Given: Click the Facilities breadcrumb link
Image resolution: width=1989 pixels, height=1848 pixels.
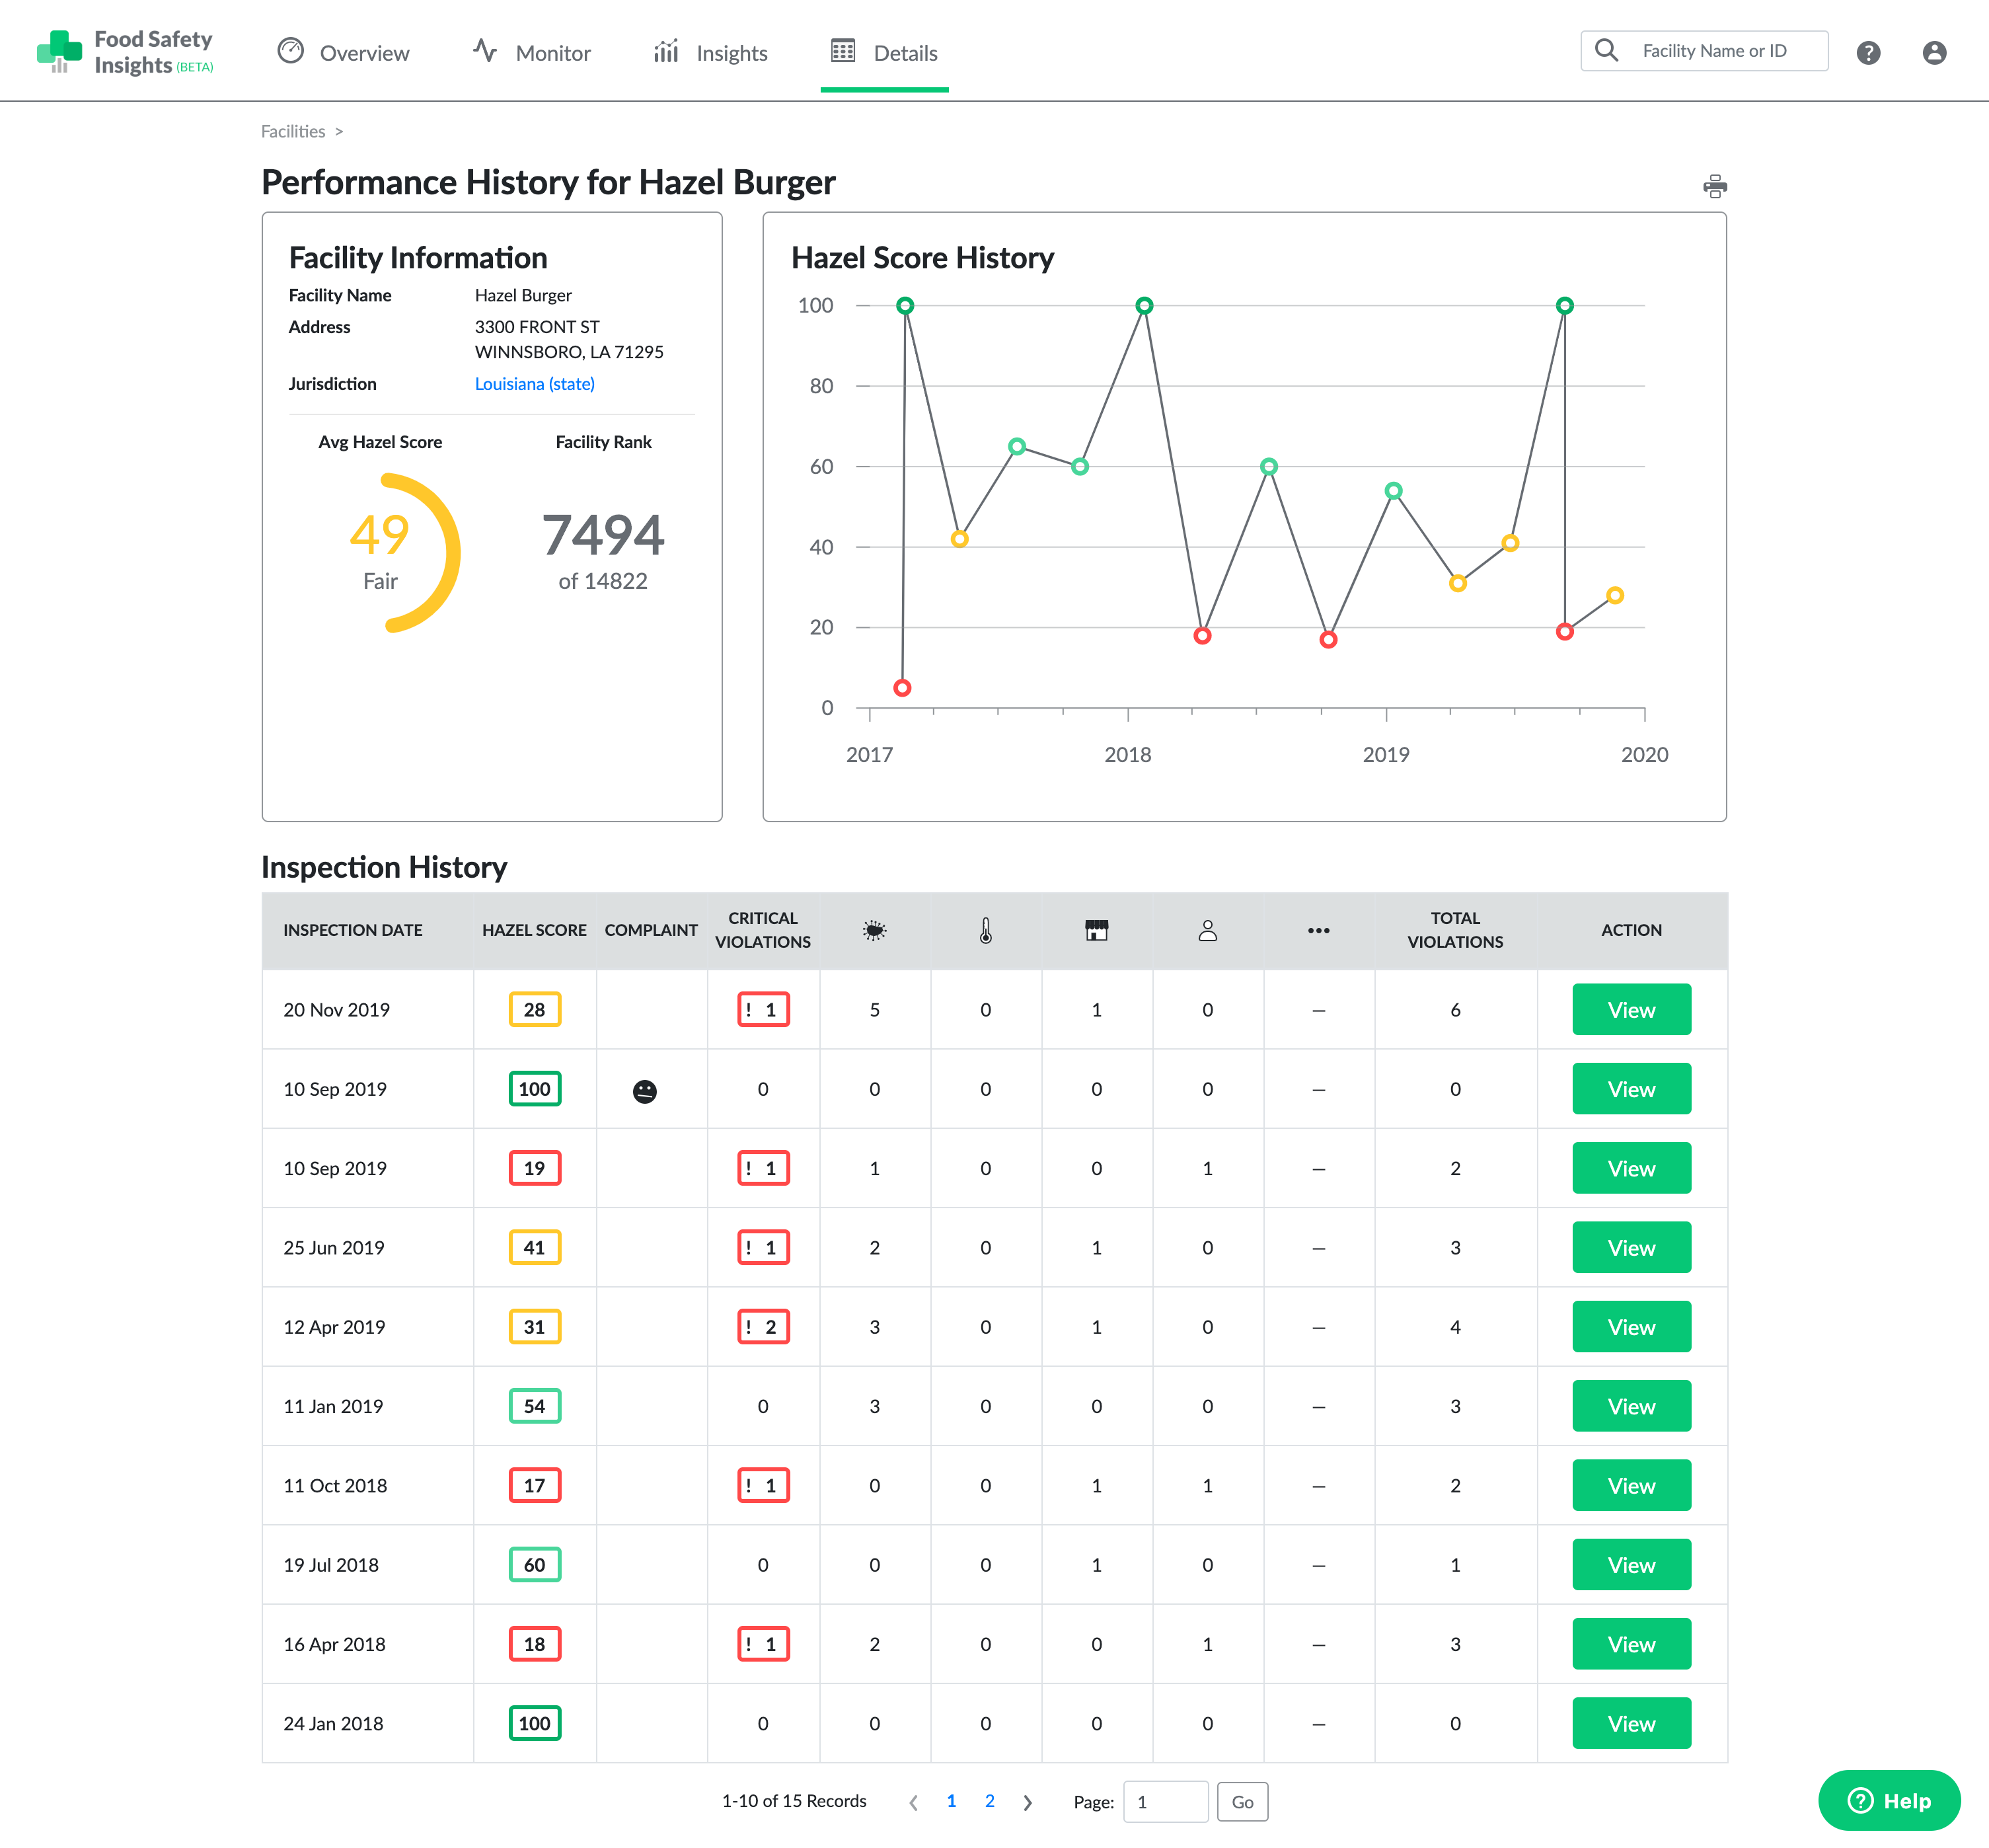Looking at the screenshot, I should 293,131.
